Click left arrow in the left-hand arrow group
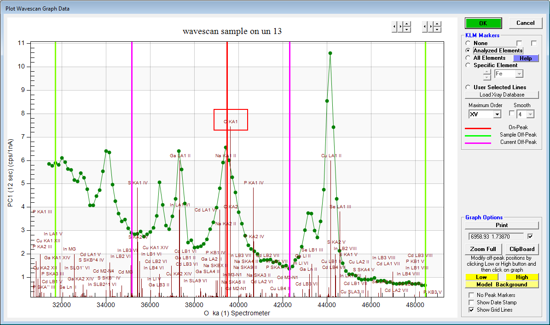This screenshot has width=550, height=325. point(394,27)
